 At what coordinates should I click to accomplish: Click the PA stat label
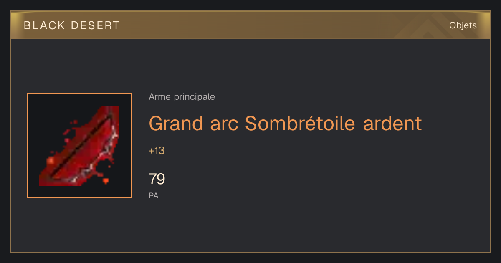(x=154, y=195)
